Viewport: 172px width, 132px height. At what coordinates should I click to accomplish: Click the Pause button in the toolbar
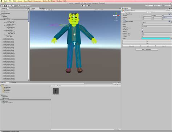86,6
